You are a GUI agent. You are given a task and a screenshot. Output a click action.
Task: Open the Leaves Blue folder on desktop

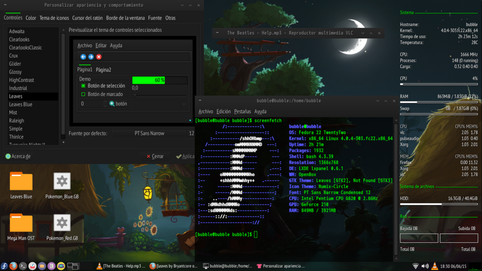click(21, 185)
